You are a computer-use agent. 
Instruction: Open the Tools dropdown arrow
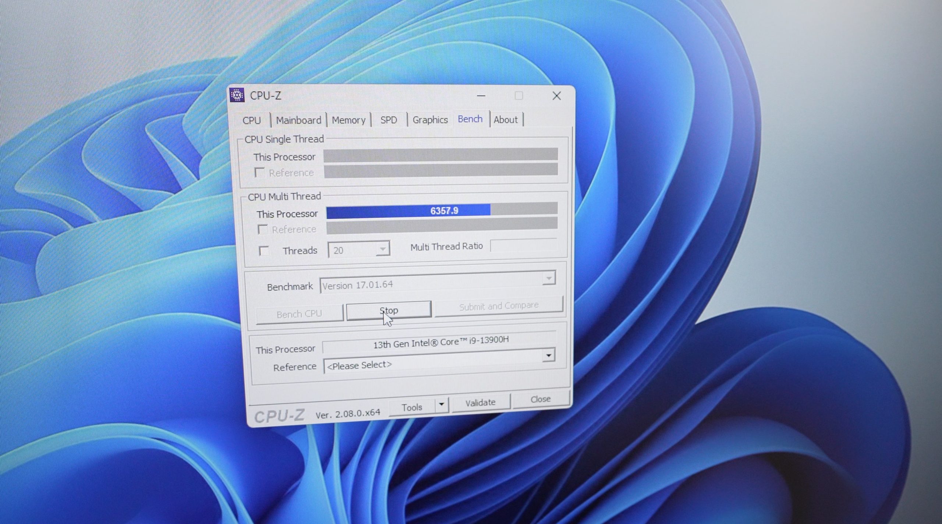pos(442,405)
